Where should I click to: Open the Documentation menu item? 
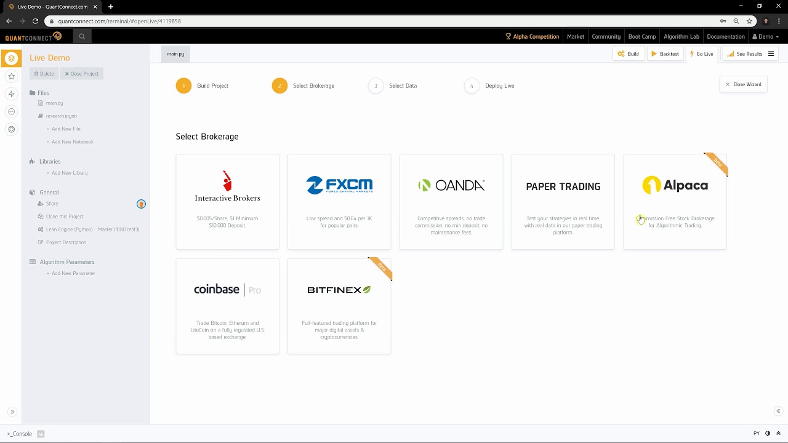(x=726, y=36)
